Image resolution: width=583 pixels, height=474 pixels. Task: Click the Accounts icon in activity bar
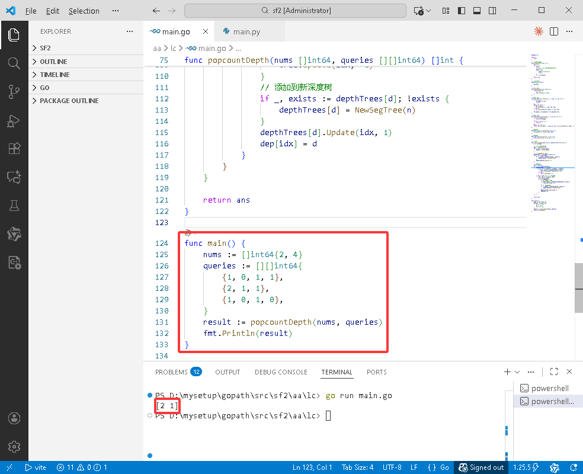coord(14,418)
